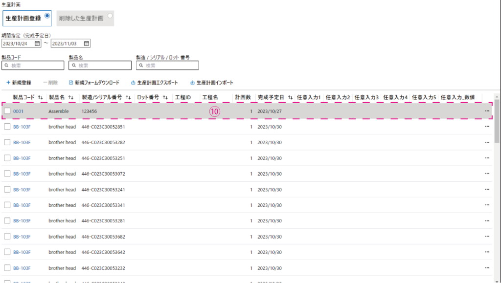Open BB-103F link for serial 446-C023C30053251
The width and height of the screenshot is (501, 283).
coord(22,158)
